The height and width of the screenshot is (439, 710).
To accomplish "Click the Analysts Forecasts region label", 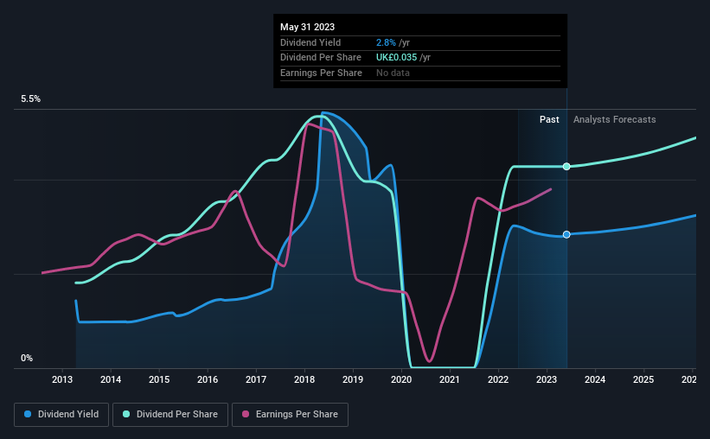I will point(615,119).
